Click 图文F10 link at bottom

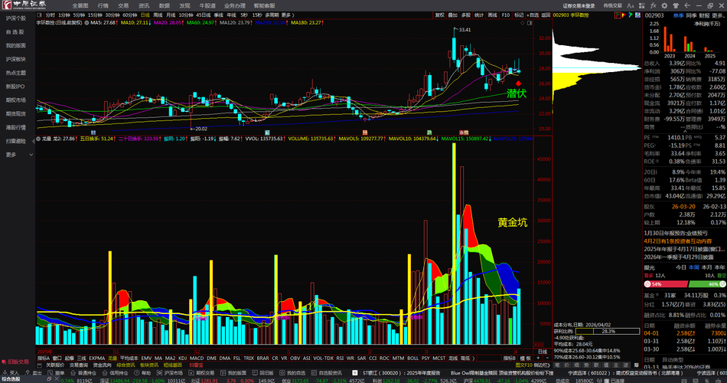tap(524, 365)
